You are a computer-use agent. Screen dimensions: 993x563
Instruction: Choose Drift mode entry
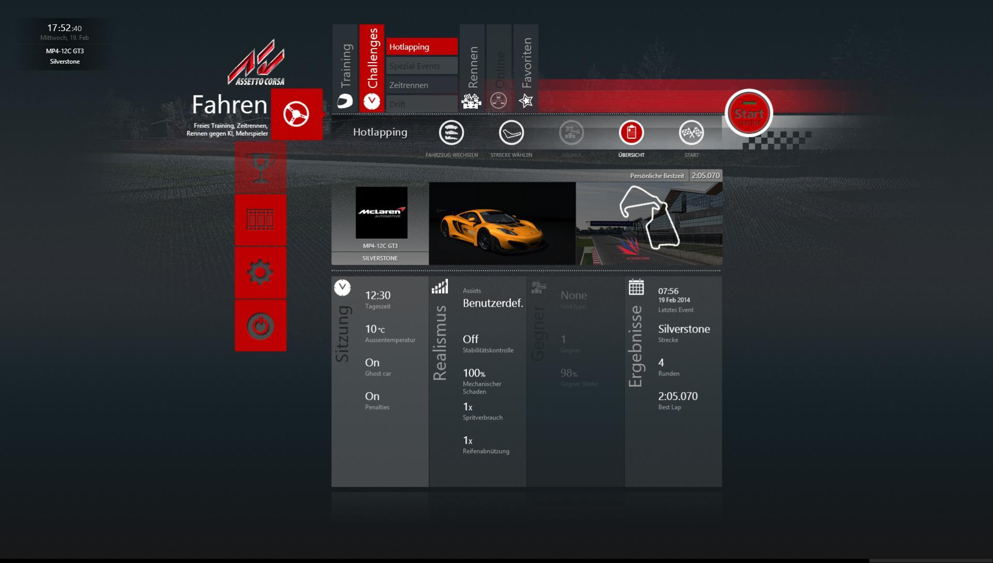422,103
